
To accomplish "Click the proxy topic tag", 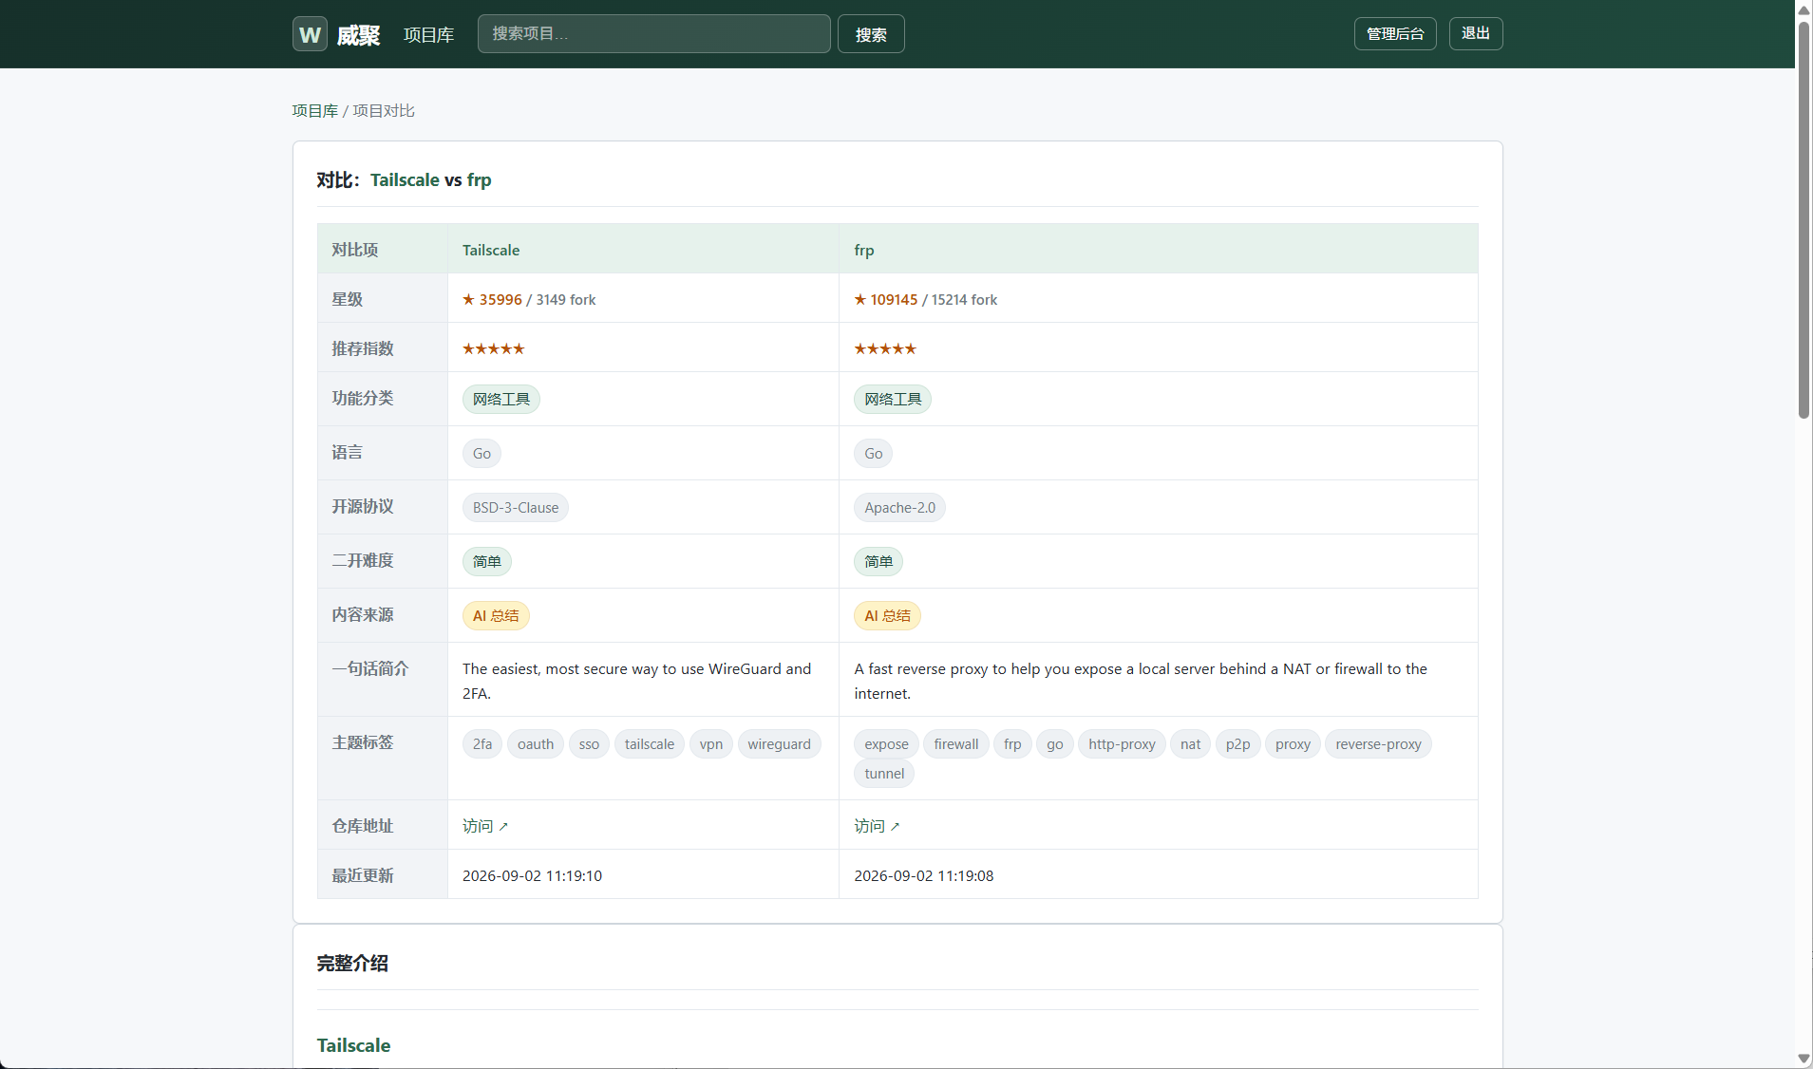I will click(1293, 744).
